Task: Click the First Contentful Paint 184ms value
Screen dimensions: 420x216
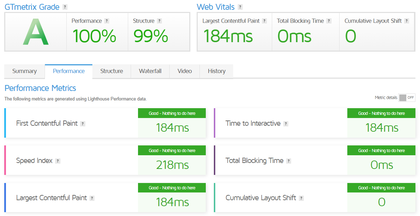Action: coord(172,128)
